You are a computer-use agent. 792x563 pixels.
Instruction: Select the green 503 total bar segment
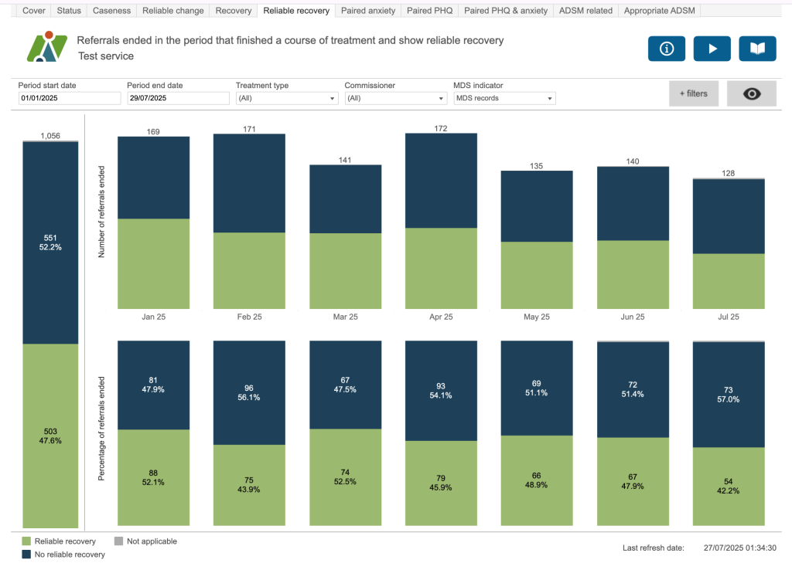pos(50,435)
